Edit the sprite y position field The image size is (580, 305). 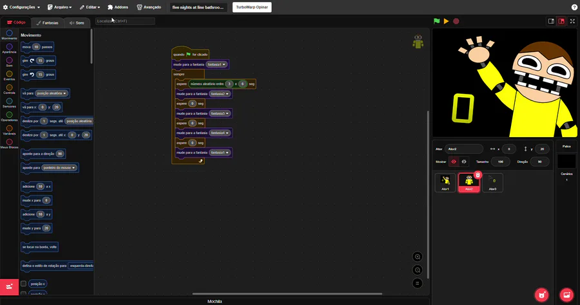pos(542,149)
